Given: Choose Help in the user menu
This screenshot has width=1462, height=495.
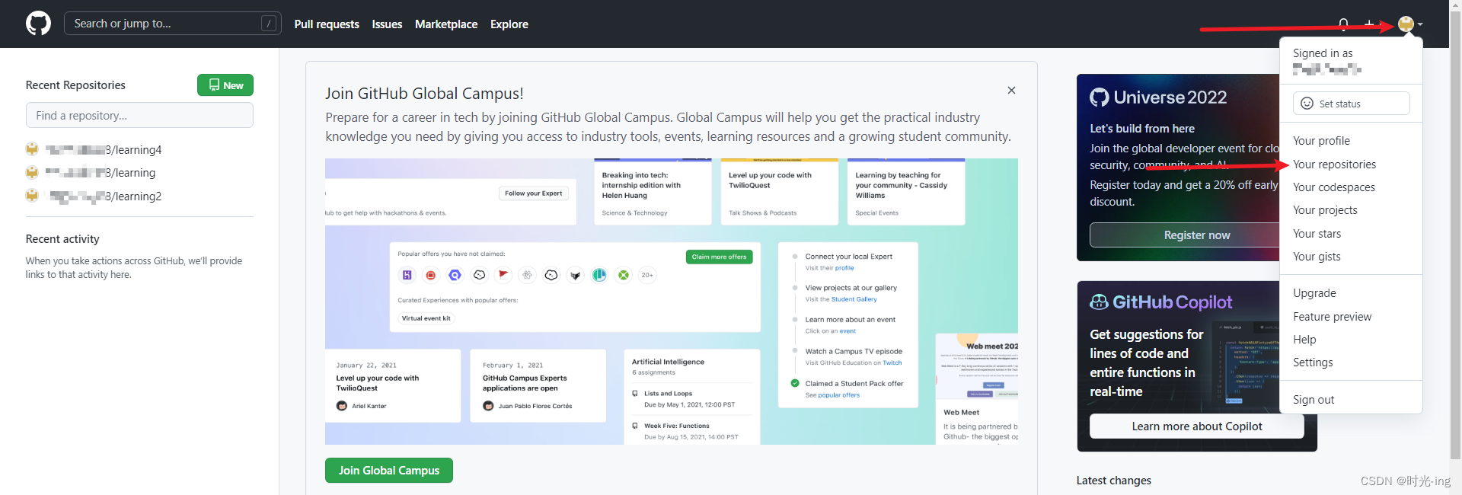Looking at the screenshot, I should [1304, 340].
